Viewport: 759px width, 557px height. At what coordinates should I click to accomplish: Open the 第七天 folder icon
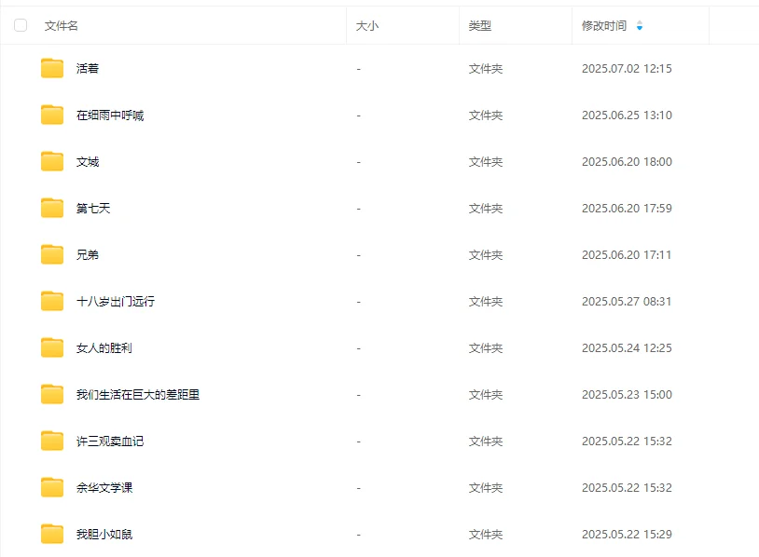coord(52,208)
